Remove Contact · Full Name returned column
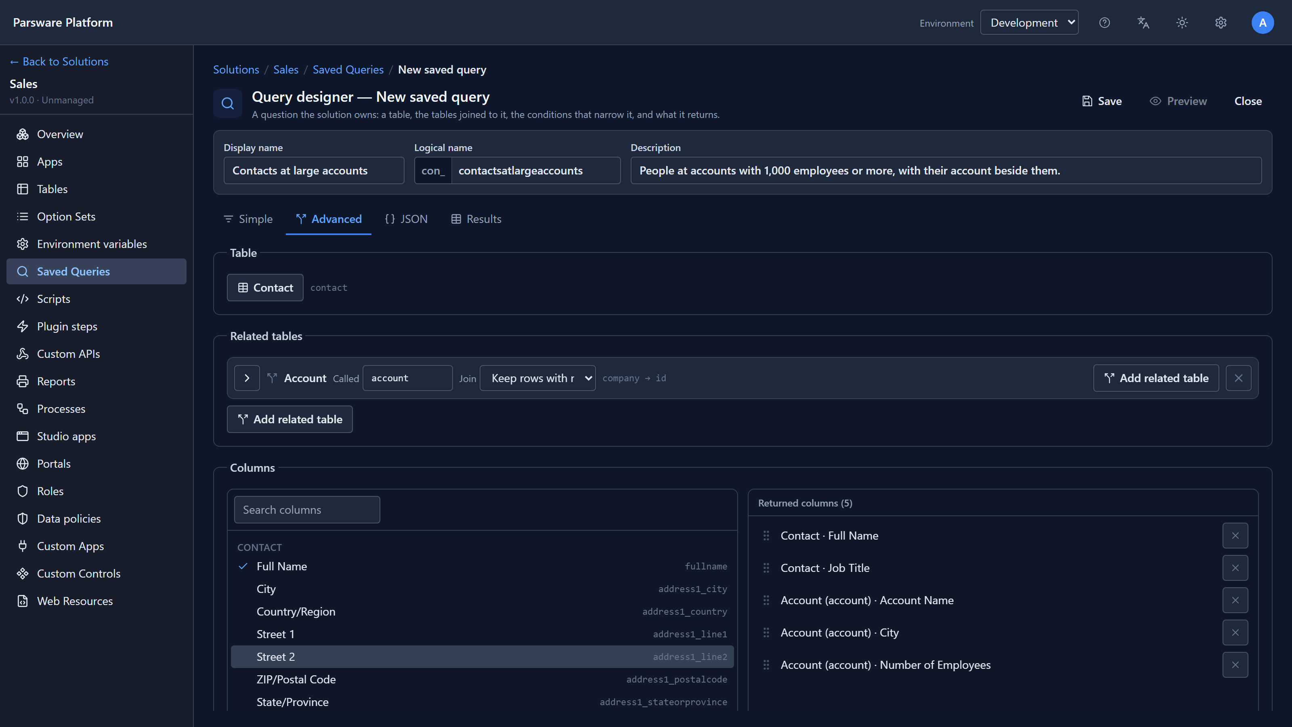The width and height of the screenshot is (1292, 727). [1235, 536]
